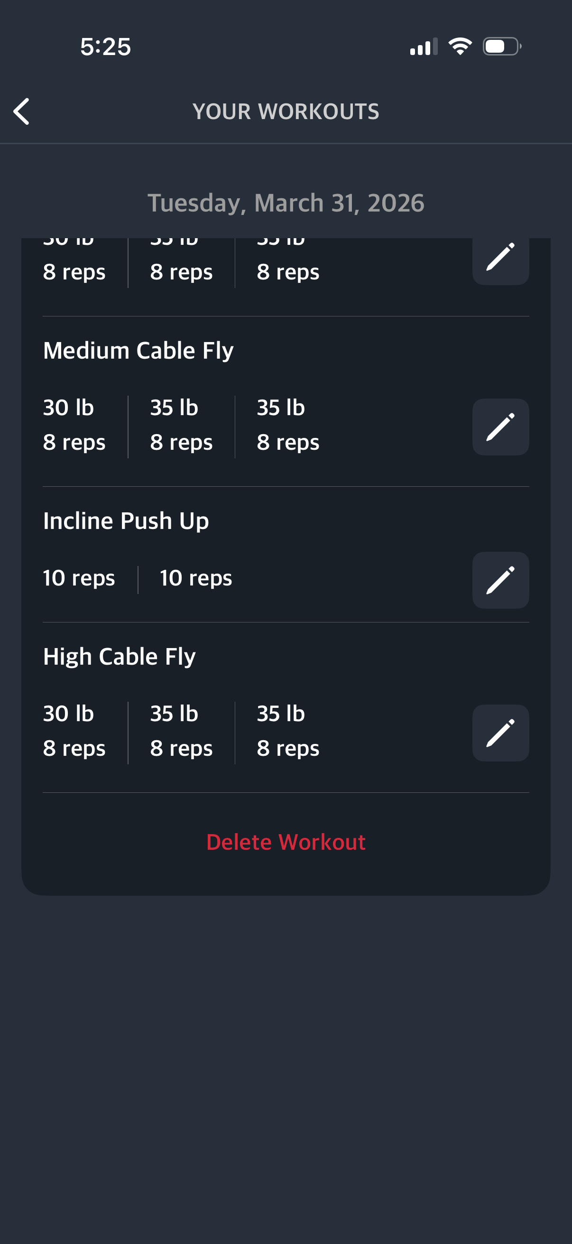Tap the High Cable Fly exercise heading

click(x=119, y=656)
